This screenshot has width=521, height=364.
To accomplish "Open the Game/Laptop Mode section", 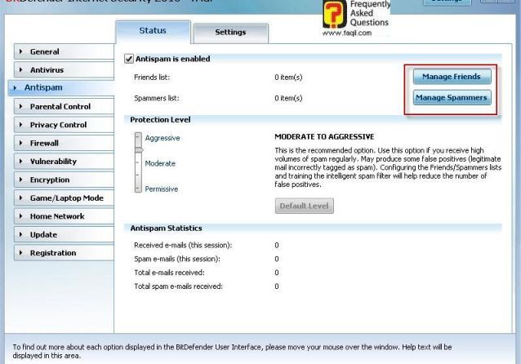I will (64, 198).
